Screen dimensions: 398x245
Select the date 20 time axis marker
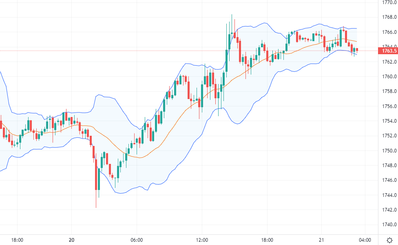[72, 240]
